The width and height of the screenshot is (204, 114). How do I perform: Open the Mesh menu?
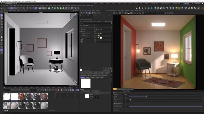click(25, 6)
